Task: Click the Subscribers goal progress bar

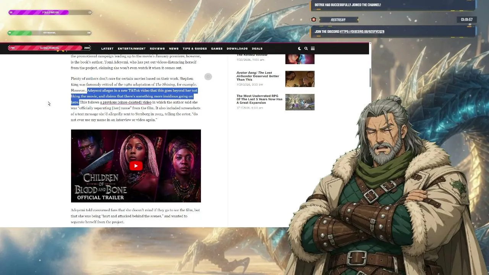Action: 50,48
